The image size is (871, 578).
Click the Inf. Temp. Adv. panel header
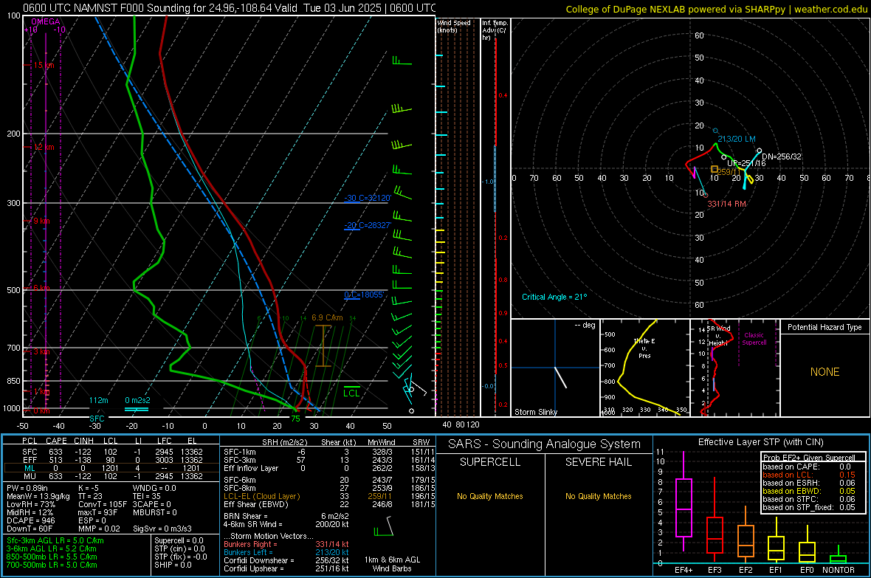pyautogui.click(x=495, y=30)
